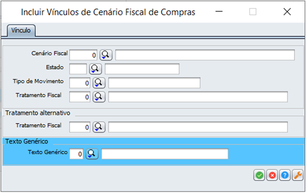Cancel using the red X button
The width and height of the screenshot is (307, 193).
[272, 175]
